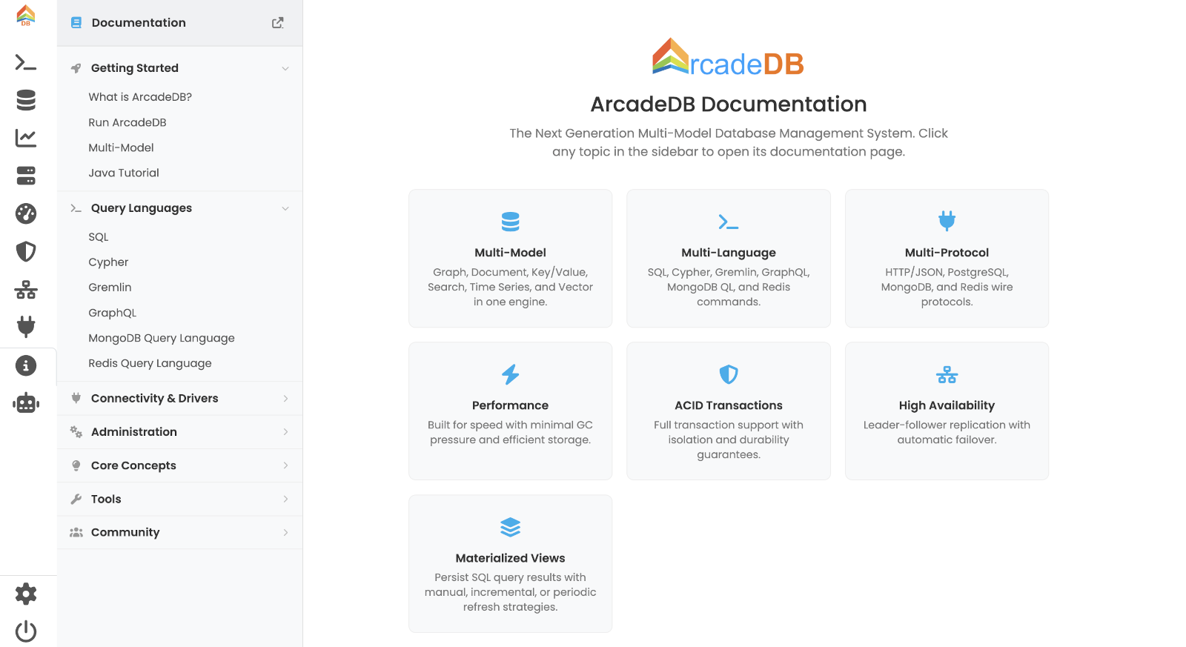This screenshot has height=647, width=1186.
Task: Open the query console terminal icon
Action: [26, 63]
